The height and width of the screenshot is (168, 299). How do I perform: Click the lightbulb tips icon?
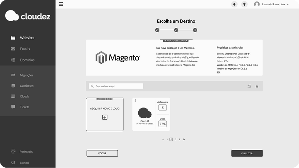coord(244,4)
